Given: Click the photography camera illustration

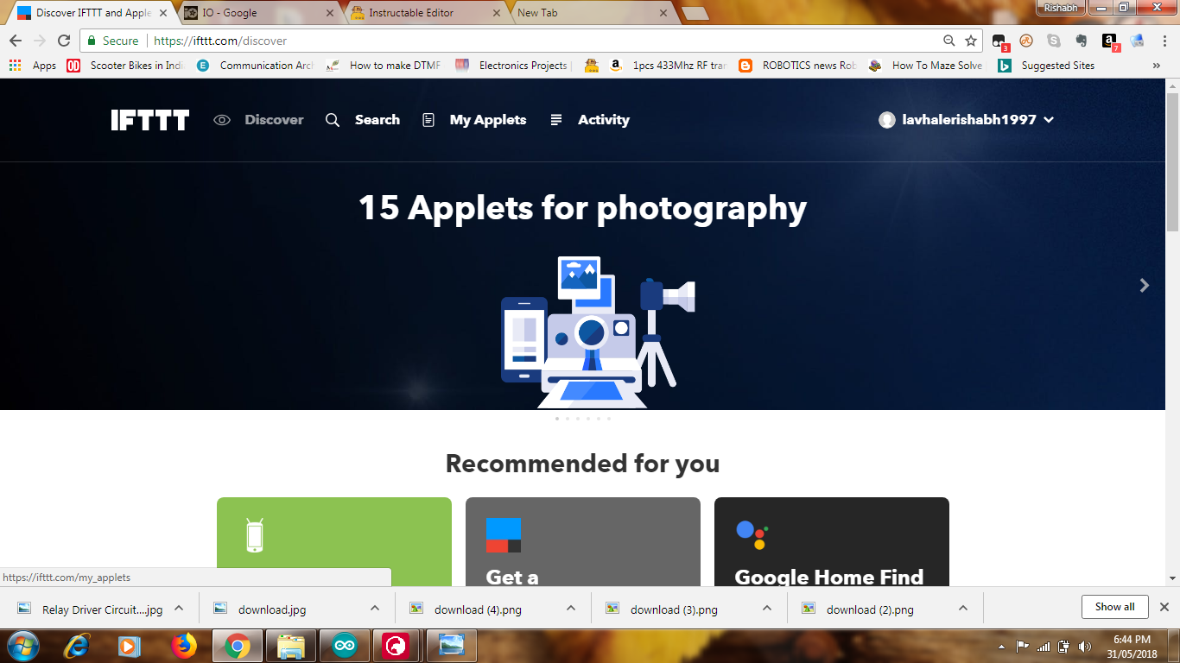Looking at the screenshot, I should pos(598,332).
